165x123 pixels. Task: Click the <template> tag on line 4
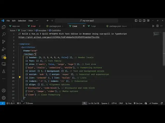click(24, 44)
